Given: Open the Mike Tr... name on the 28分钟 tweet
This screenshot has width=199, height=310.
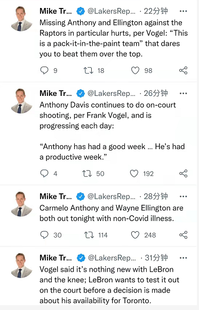Looking at the screenshot, I should (x=55, y=197).
